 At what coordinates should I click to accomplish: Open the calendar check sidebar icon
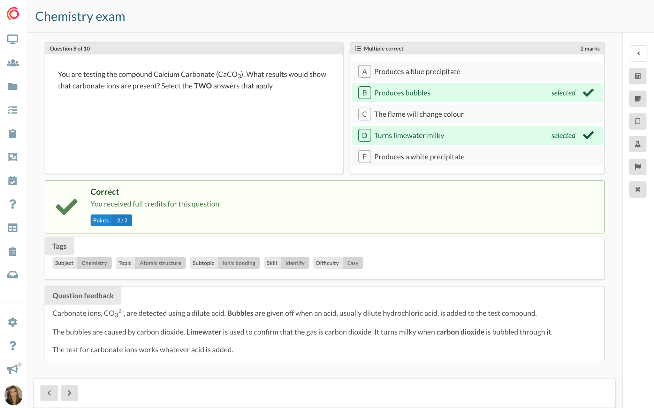(13, 180)
